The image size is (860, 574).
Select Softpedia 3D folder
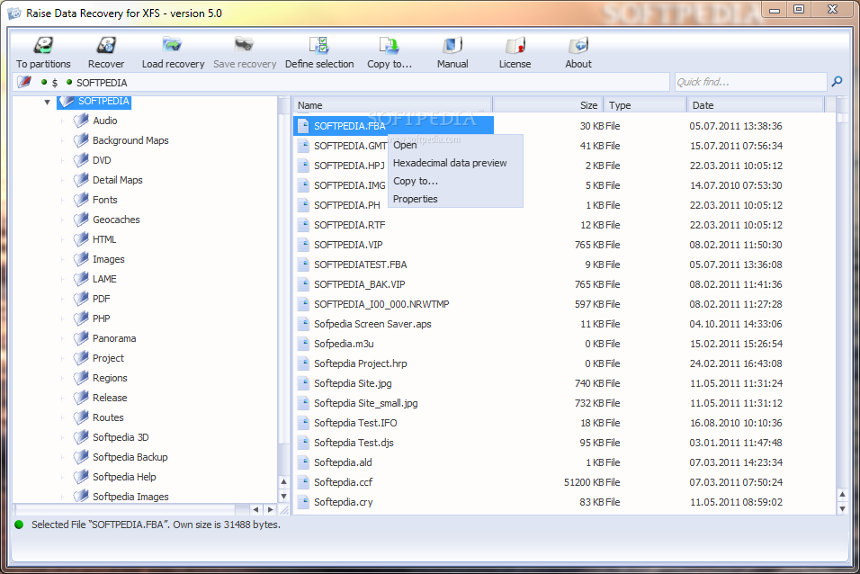point(121,437)
